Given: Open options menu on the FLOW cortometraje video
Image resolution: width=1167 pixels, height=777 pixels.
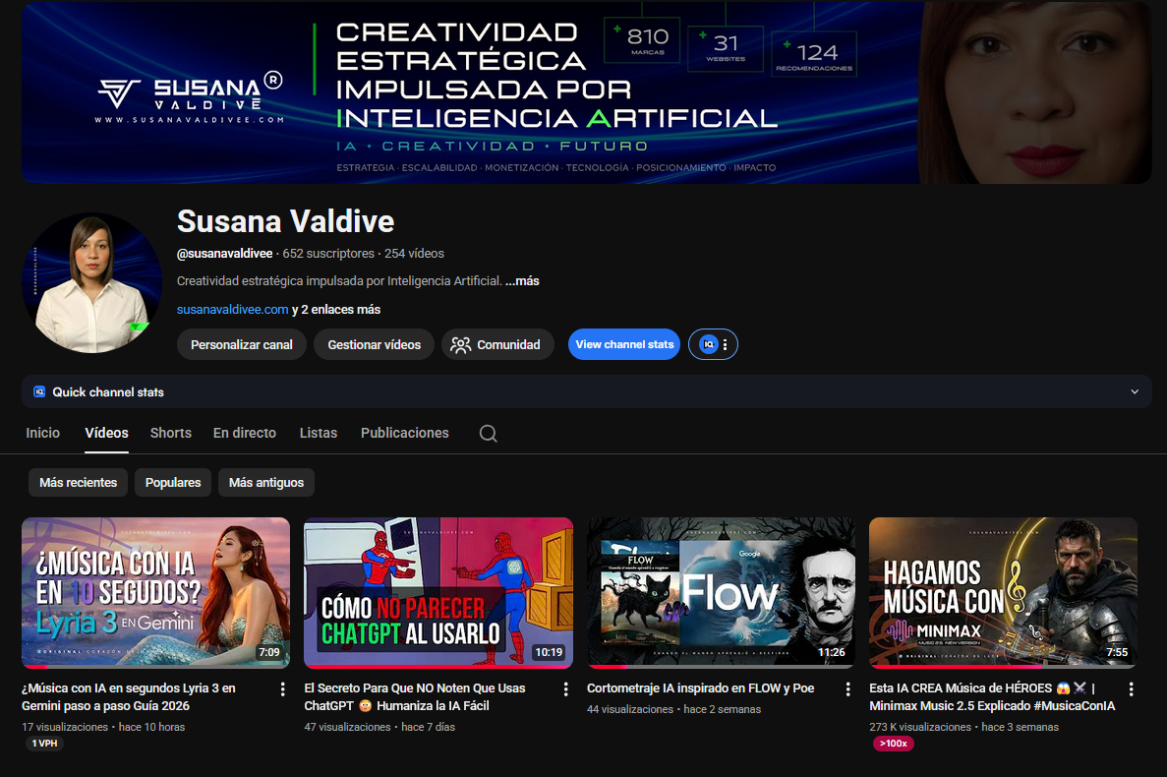Looking at the screenshot, I should point(847,688).
